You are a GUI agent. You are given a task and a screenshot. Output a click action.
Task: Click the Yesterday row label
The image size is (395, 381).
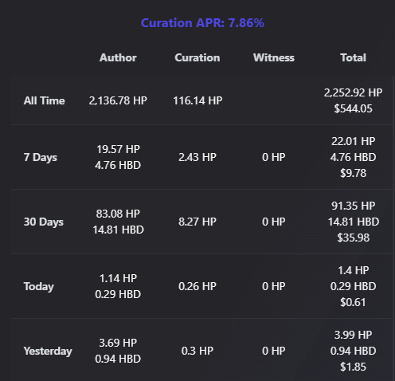click(48, 351)
